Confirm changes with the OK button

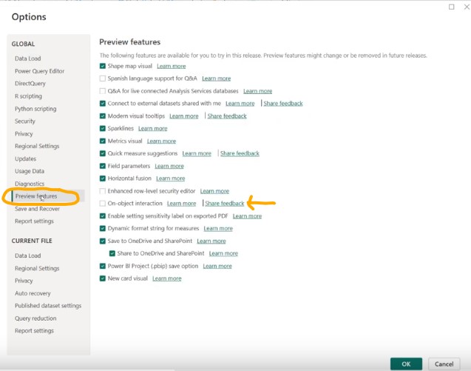tap(406, 364)
